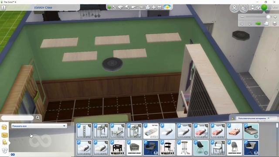Switch to the objects chair category tab
Image resolution: width=279 pixels, height=157 pixels.
[4, 143]
